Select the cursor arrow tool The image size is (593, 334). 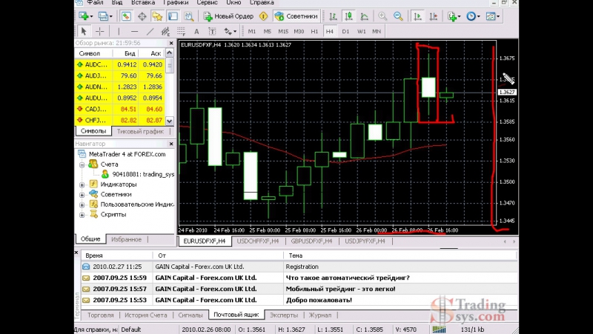tap(84, 31)
